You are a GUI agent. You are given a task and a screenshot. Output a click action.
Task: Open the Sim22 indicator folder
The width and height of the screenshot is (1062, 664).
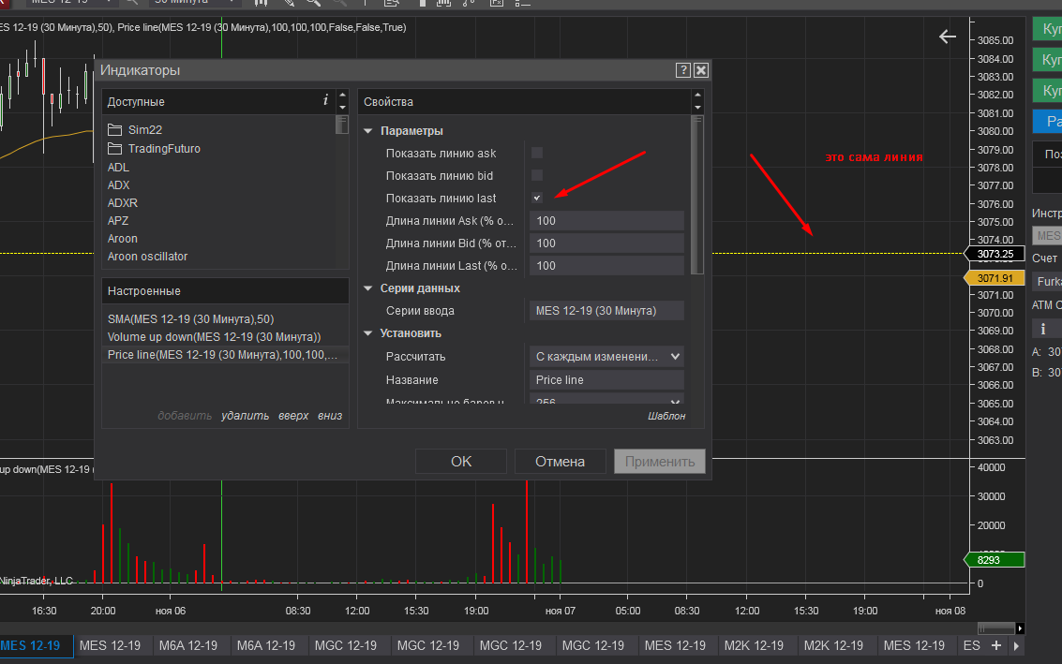(x=145, y=130)
